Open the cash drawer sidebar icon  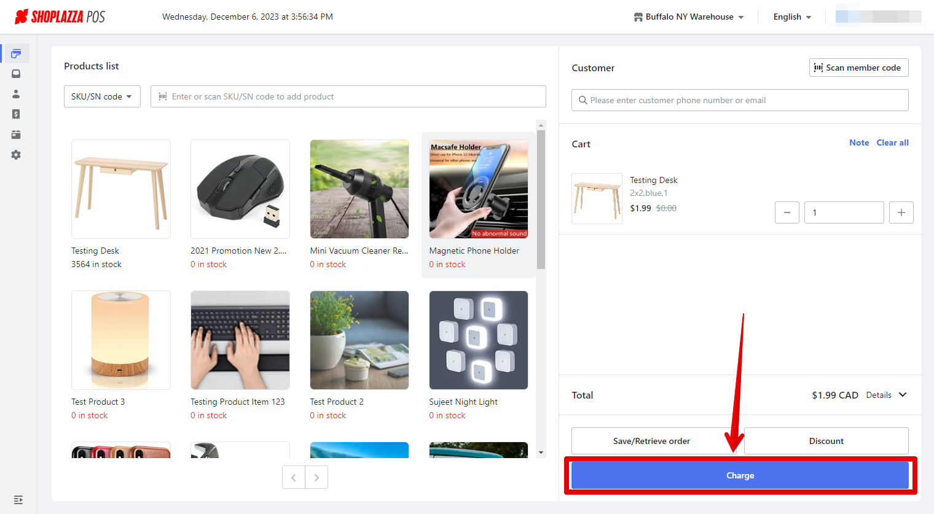(16, 134)
